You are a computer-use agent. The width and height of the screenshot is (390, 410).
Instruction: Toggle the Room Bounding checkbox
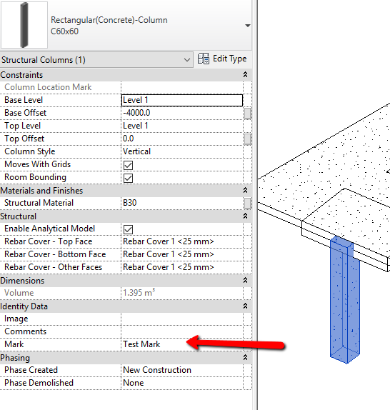point(128,179)
